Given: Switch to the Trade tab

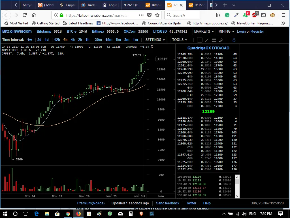Looking at the screenshot, I should pyautogui.click(x=89, y=5).
